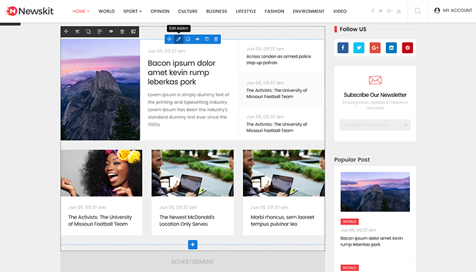Delete the addon with the blue trash icon
This screenshot has height=272, width=476.
(x=216, y=39)
